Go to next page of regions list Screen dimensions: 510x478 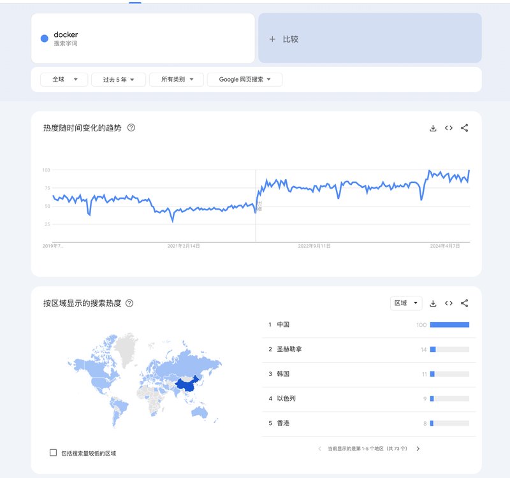pyautogui.click(x=418, y=448)
